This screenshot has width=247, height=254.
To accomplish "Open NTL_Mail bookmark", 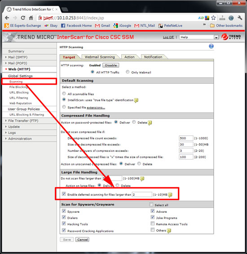I will point(145,26).
